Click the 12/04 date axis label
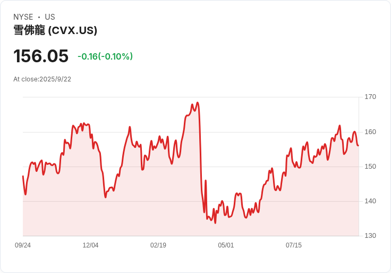 [90, 245]
